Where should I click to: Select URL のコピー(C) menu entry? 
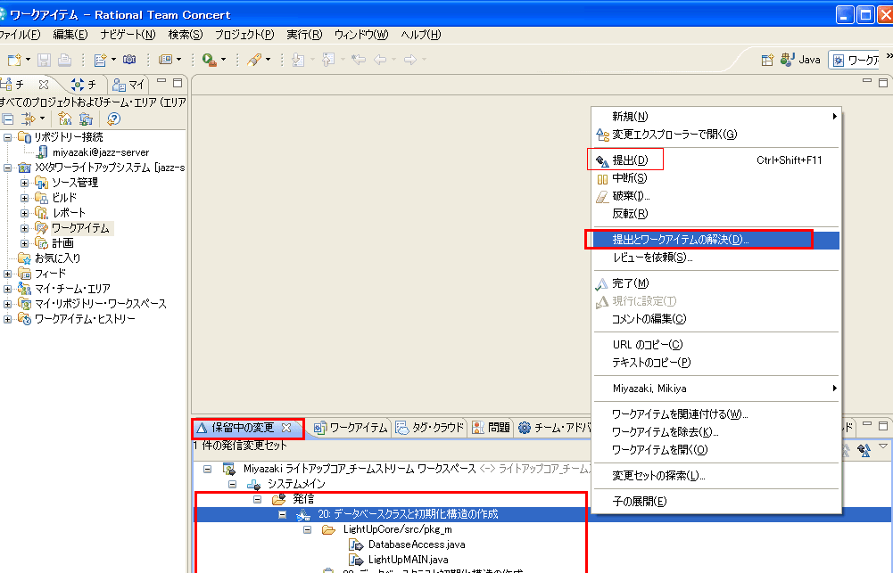coord(715,345)
